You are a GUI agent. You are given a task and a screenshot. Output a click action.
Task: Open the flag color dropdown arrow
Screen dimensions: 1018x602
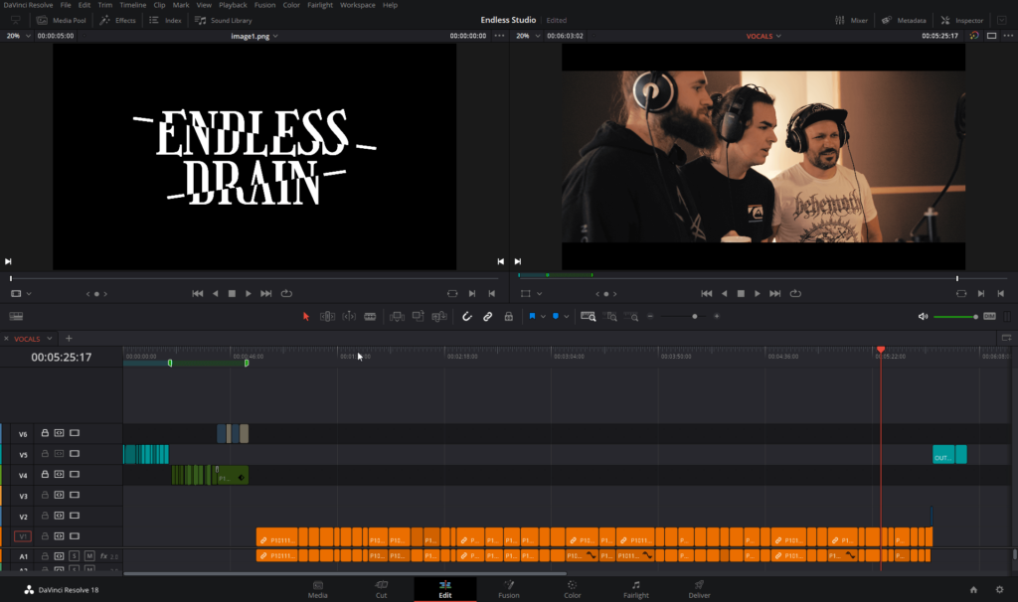coord(543,316)
